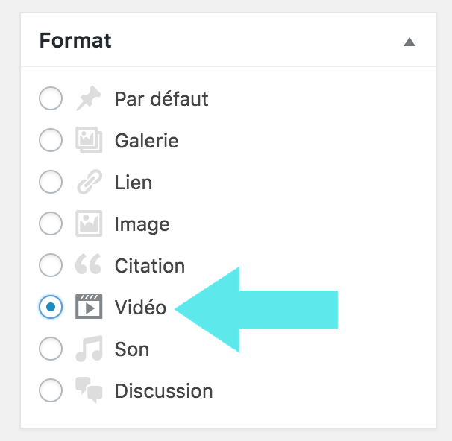Enable the Citation radio button
Viewport: 452px width, 441px height.
[51, 266]
